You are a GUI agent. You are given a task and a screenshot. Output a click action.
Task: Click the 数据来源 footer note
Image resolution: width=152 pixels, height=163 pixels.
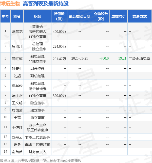41,161
